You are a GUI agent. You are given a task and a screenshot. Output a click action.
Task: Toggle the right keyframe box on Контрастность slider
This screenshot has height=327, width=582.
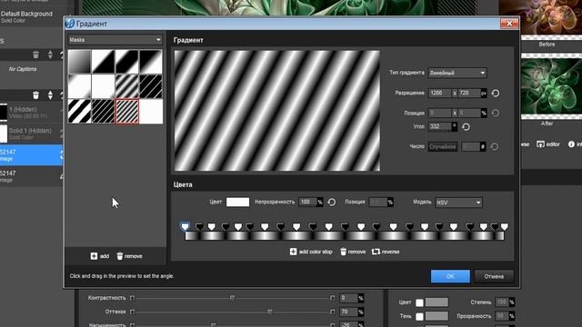click(332, 298)
